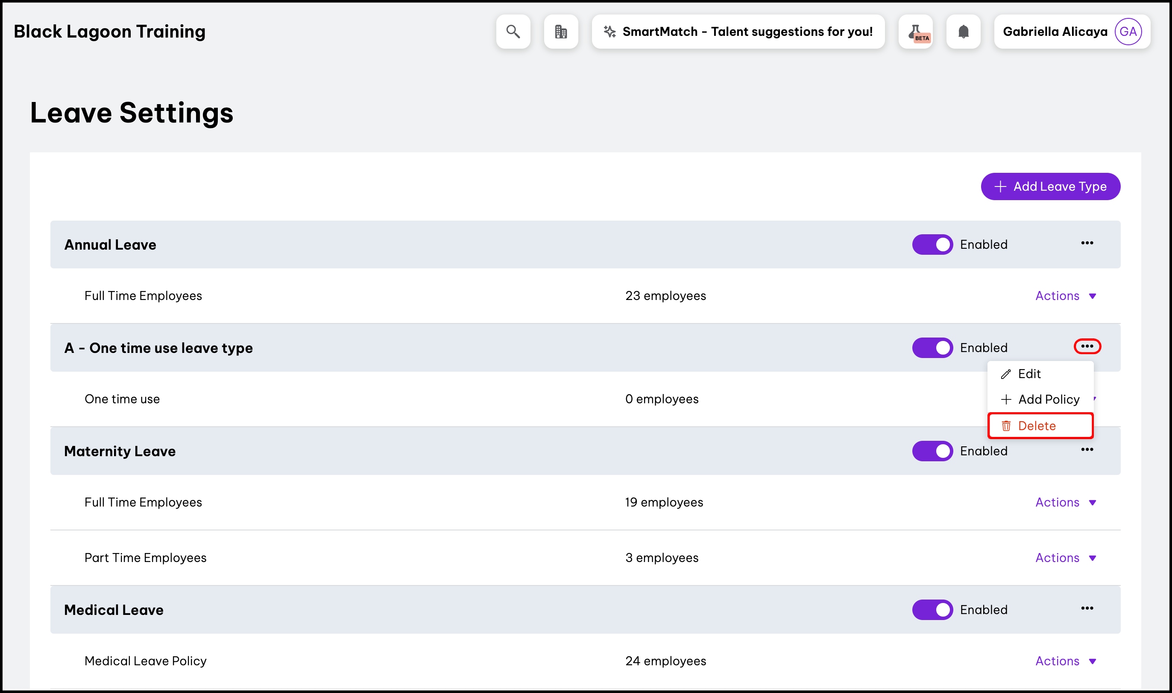Open Maternity Leave three-dot menu
The width and height of the screenshot is (1172, 693).
click(1087, 449)
